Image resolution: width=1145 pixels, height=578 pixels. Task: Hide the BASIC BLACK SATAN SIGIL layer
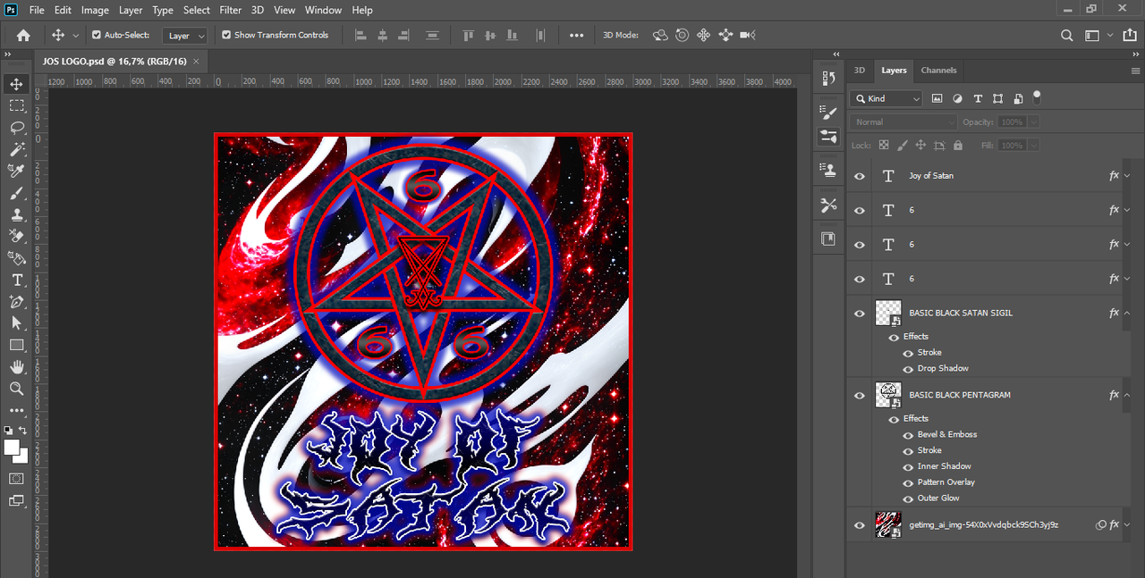tap(860, 314)
